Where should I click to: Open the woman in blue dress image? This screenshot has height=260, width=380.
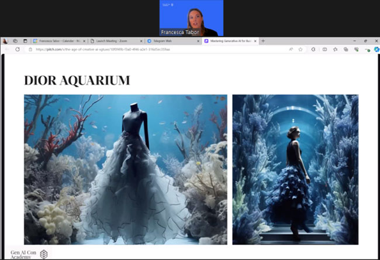pos(295,169)
